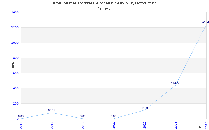Select the 2022 x-axis year label

click(x=145, y=125)
